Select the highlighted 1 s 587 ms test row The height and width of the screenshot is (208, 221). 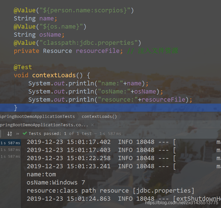point(10,143)
